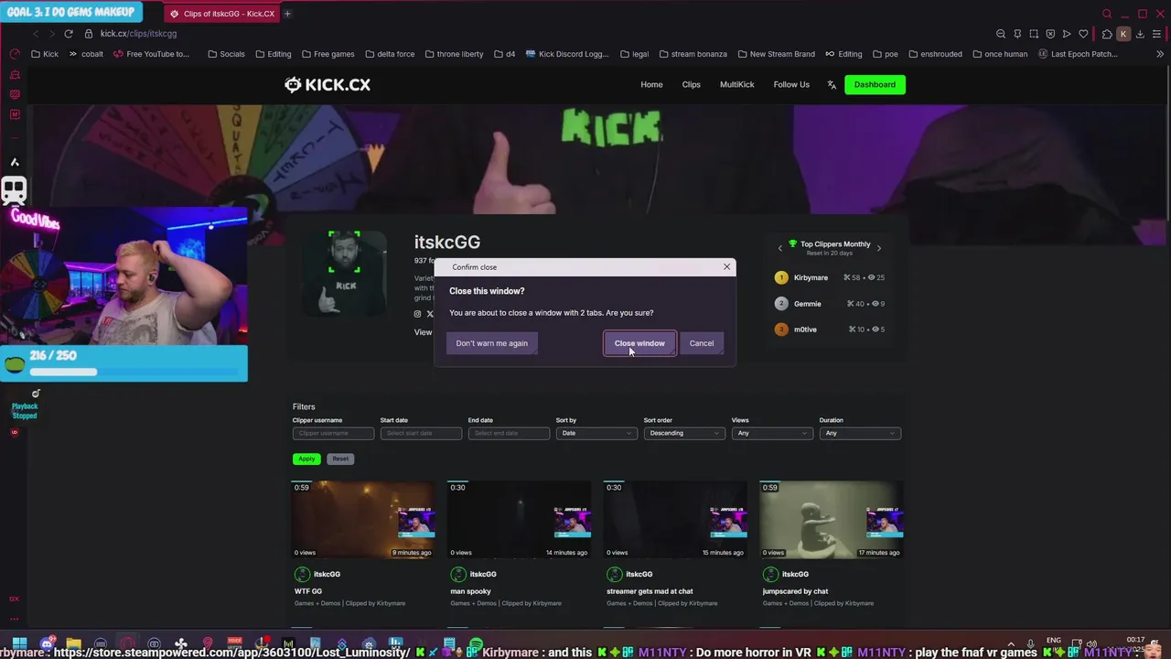The height and width of the screenshot is (659, 1171).
Task: Open the green Dashboard button
Action: [875, 84]
